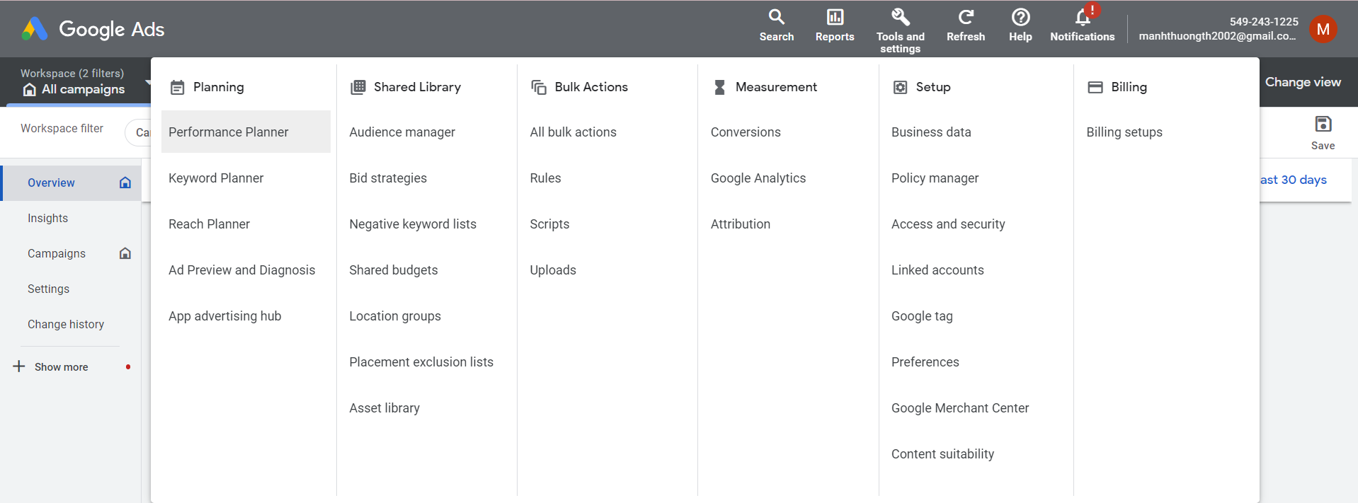The image size is (1358, 503).
Task: Open Change history in the sidebar
Action: (66, 324)
